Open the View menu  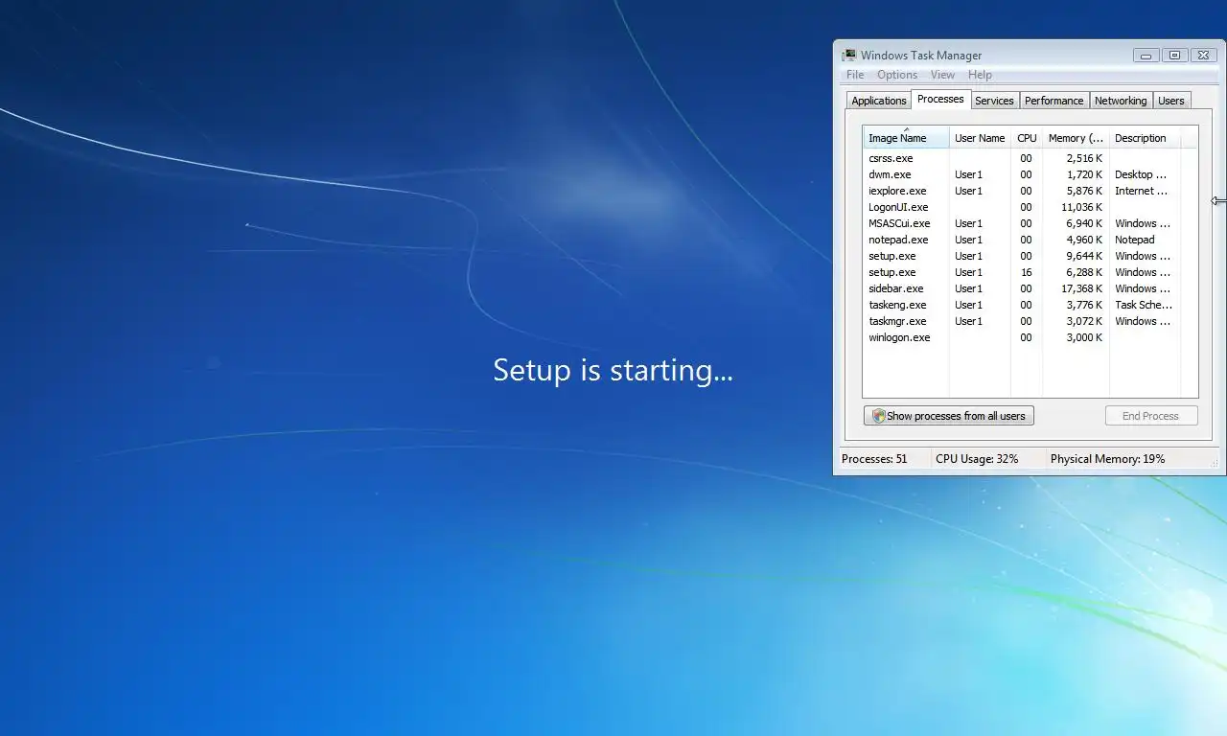coord(942,75)
